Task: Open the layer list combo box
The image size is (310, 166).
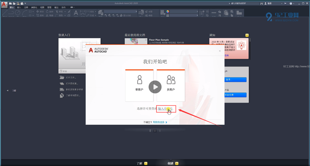Action: [120, 12]
